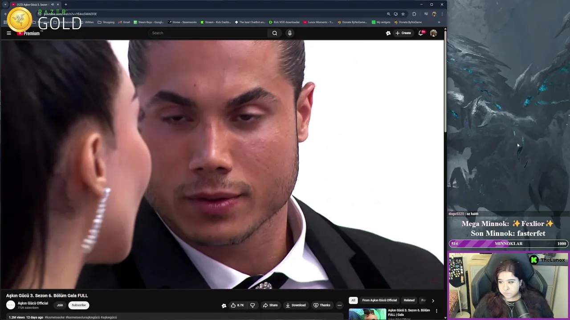Click the suggested video thumbnail in sidebar
Image resolution: width=570 pixels, height=320 pixels.
point(367,314)
